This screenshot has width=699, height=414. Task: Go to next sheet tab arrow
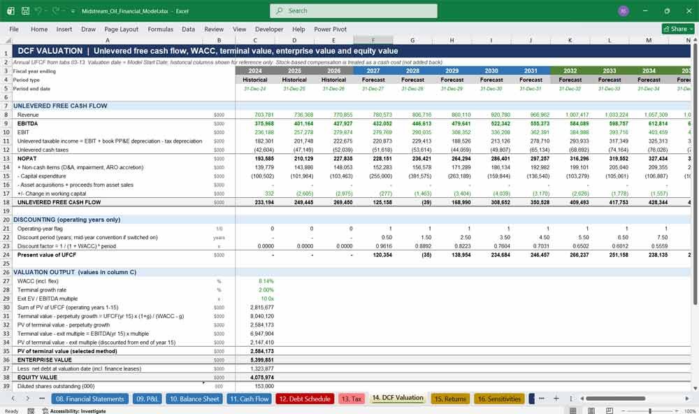28,399
